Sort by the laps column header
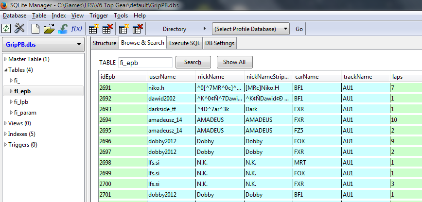This screenshot has width=422, height=202. 406,77
